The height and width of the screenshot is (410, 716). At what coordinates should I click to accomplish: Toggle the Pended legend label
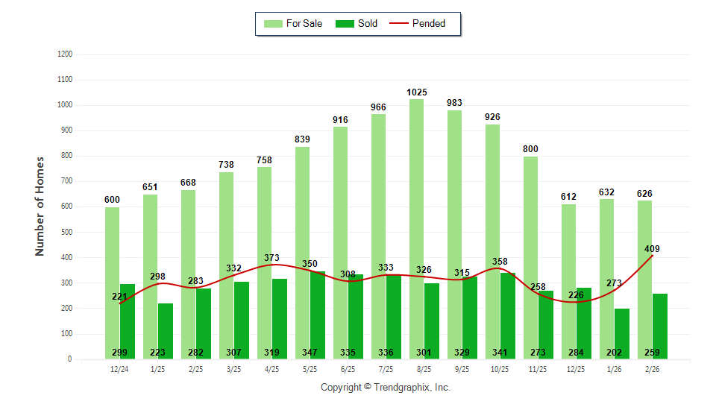point(429,24)
